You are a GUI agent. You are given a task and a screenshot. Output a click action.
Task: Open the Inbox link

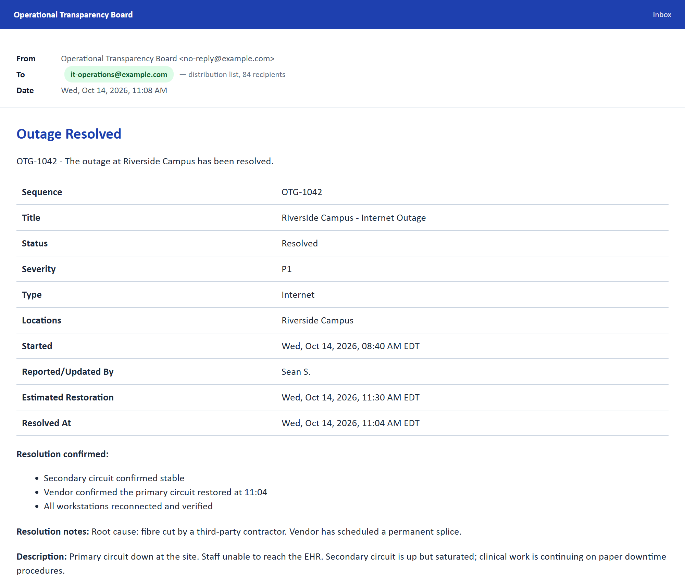pyautogui.click(x=662, y=15)
